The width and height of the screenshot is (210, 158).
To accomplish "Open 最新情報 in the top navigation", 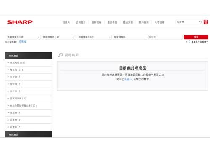I will 96,22.
